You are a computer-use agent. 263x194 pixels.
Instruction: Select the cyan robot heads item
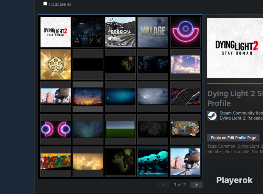pos(153,162)
